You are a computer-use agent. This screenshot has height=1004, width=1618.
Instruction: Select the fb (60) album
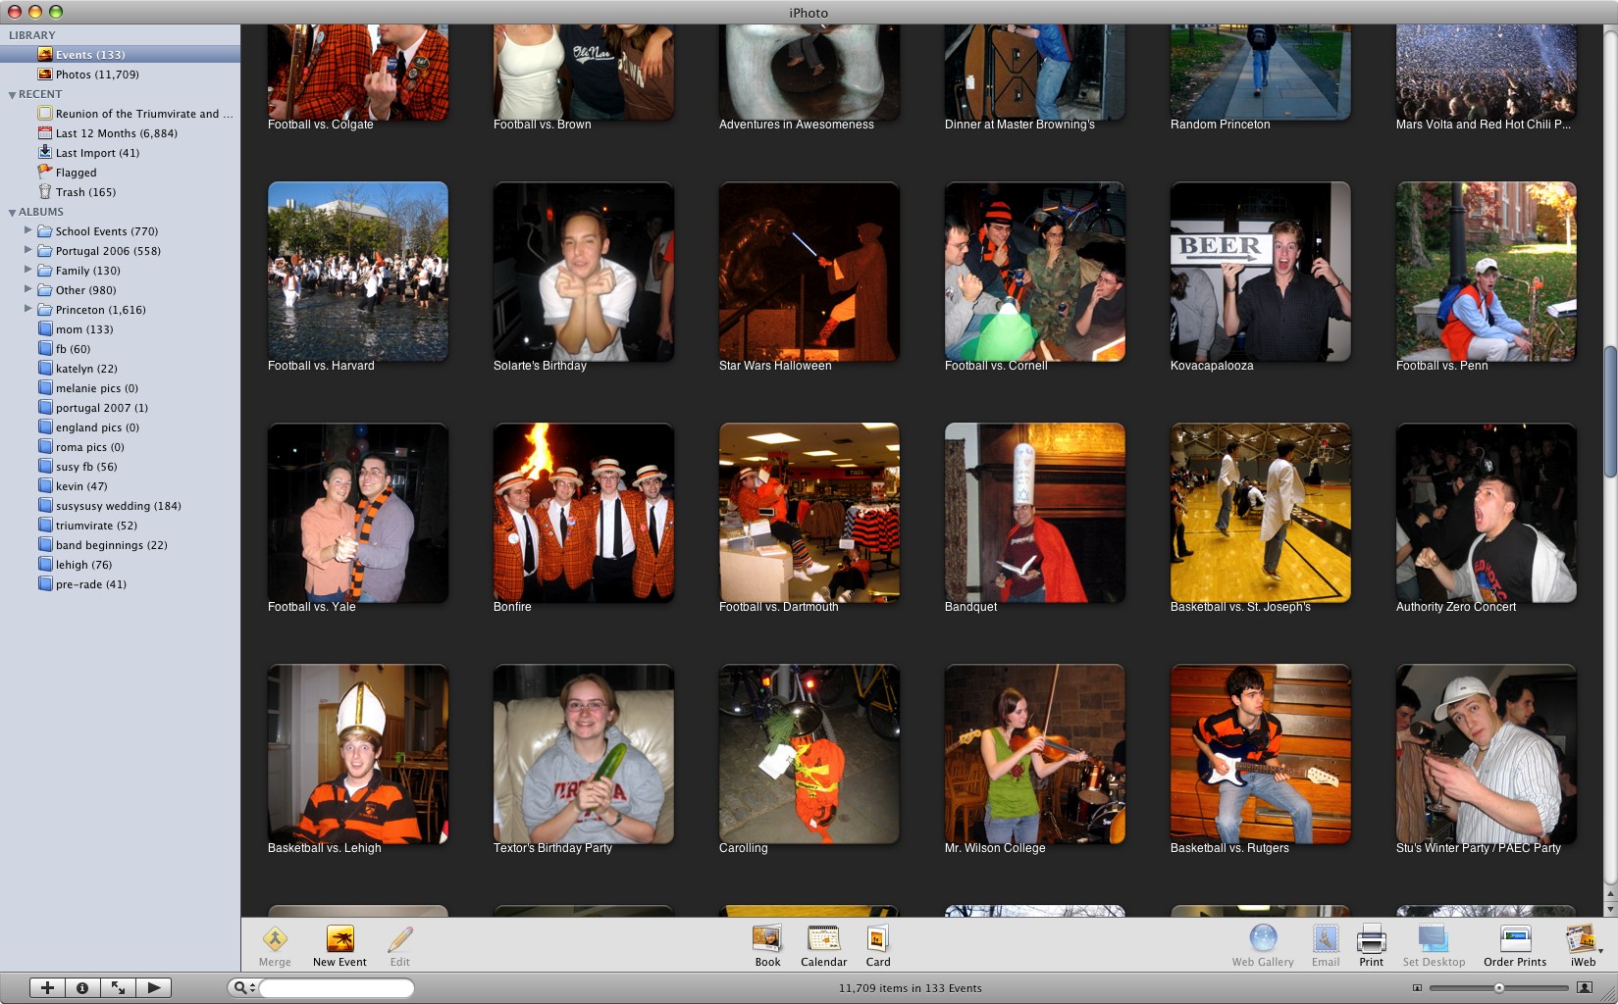point(120,349)
